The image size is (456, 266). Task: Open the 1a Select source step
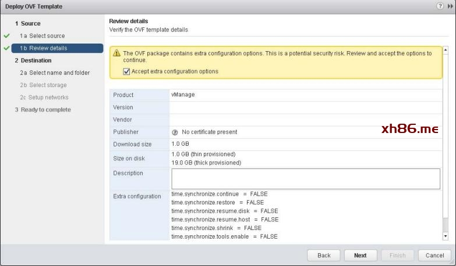pos(42,36)
